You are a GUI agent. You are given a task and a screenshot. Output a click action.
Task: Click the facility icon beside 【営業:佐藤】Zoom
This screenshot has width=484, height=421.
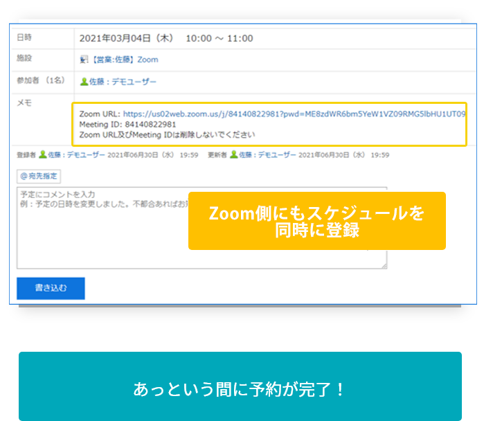(x=84, y=60)
